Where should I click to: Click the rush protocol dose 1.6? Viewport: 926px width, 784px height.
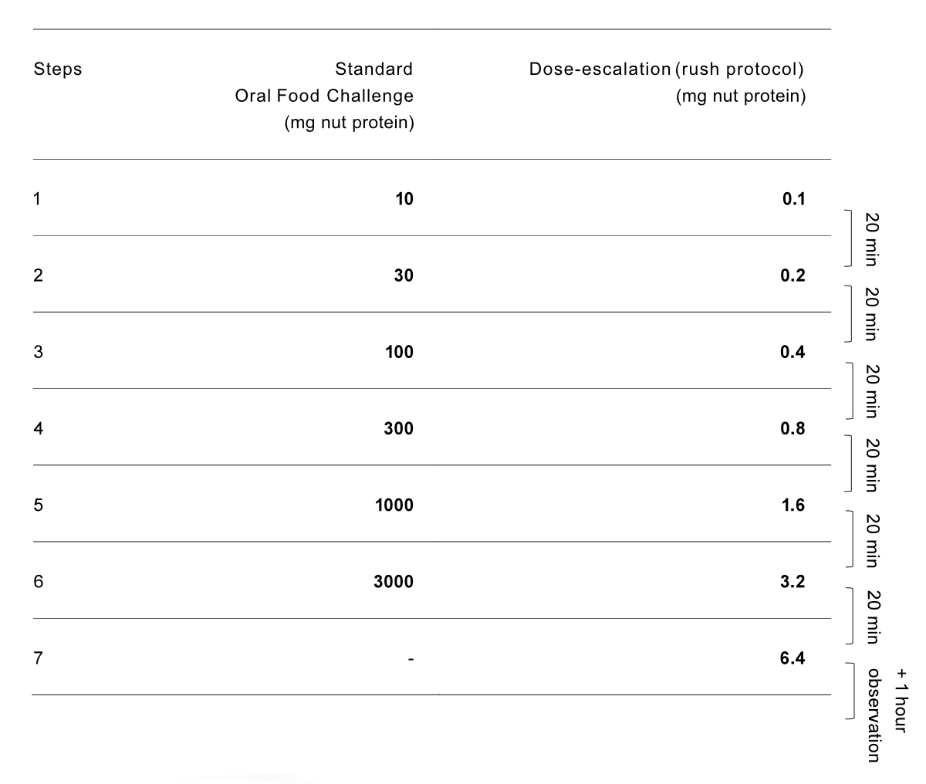pyautogui.click(x=793, y=505)
